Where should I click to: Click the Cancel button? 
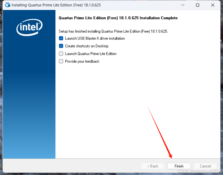[x=205, y=166]
